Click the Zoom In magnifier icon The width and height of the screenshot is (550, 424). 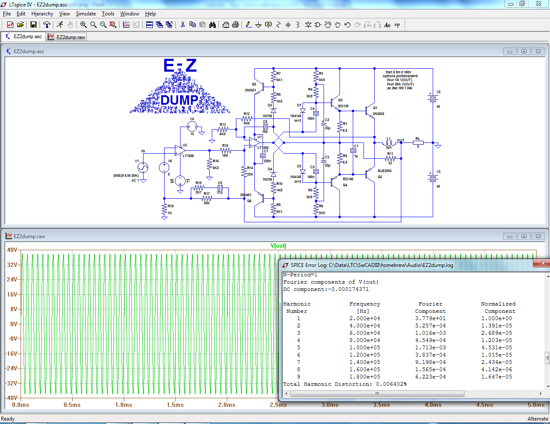pos(83,25)
